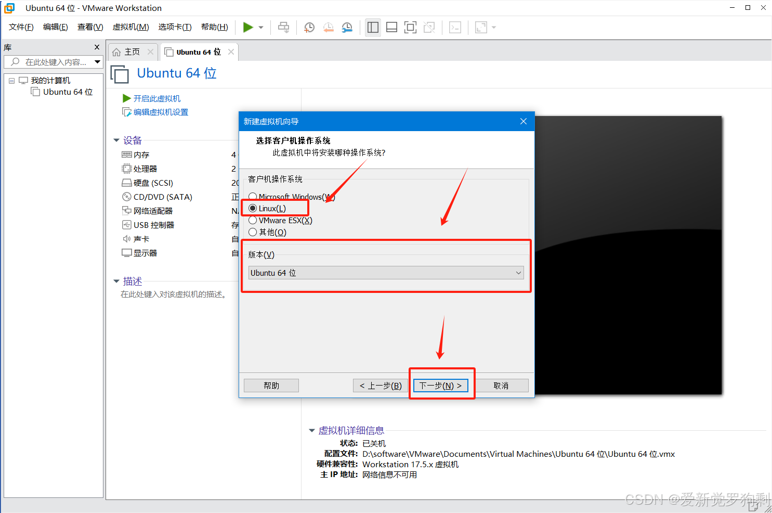Click the console view terminal icon
The width and height of the screenshot is (772, 513).
coord(455,27)
